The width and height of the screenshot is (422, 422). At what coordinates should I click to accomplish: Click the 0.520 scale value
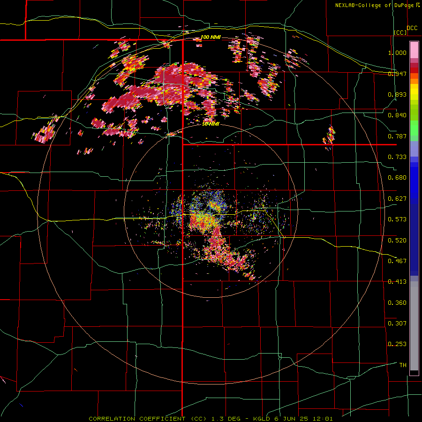tap(397, 240)
